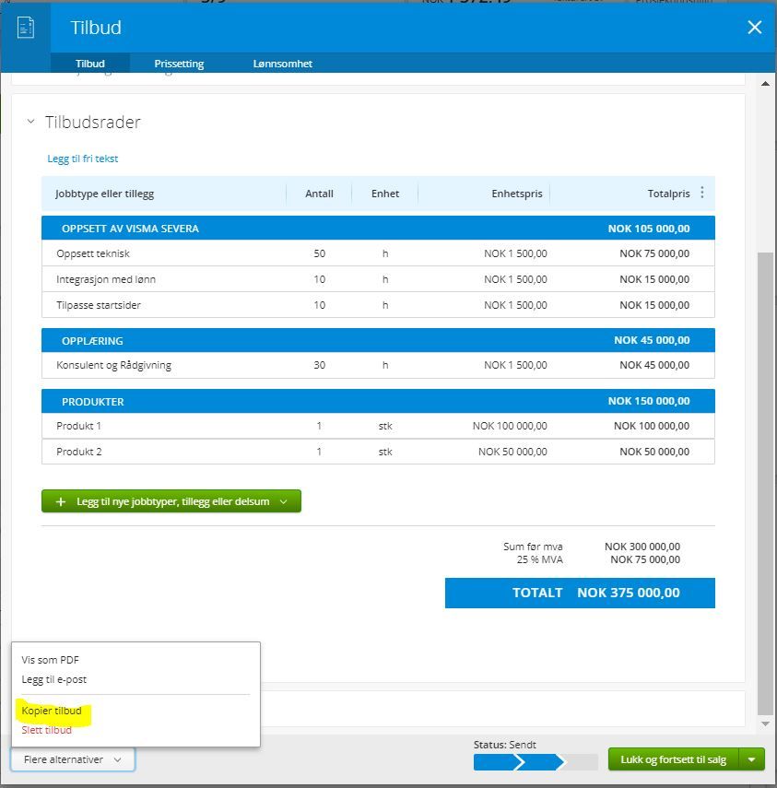Screen dimensions: 777x788
Task: Select the PRODUKTER group header
Action: pos(378,401)
